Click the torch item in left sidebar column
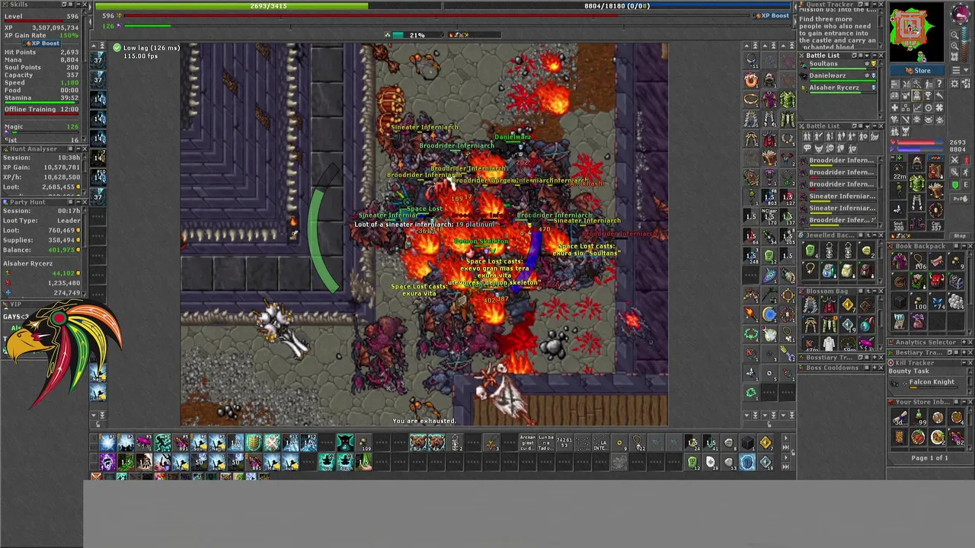This screenshot has height=548, width=975. pos(750,312)
